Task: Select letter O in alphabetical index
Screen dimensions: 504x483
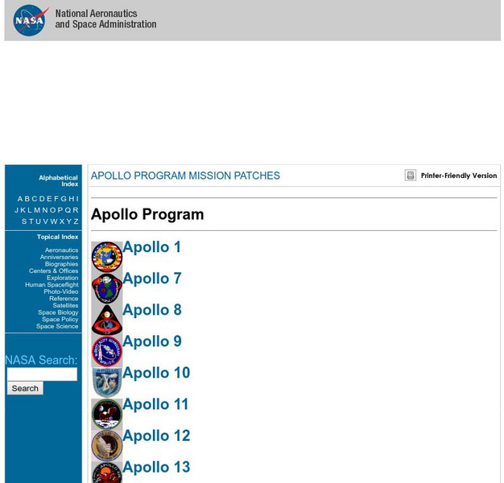Action: 52,210
